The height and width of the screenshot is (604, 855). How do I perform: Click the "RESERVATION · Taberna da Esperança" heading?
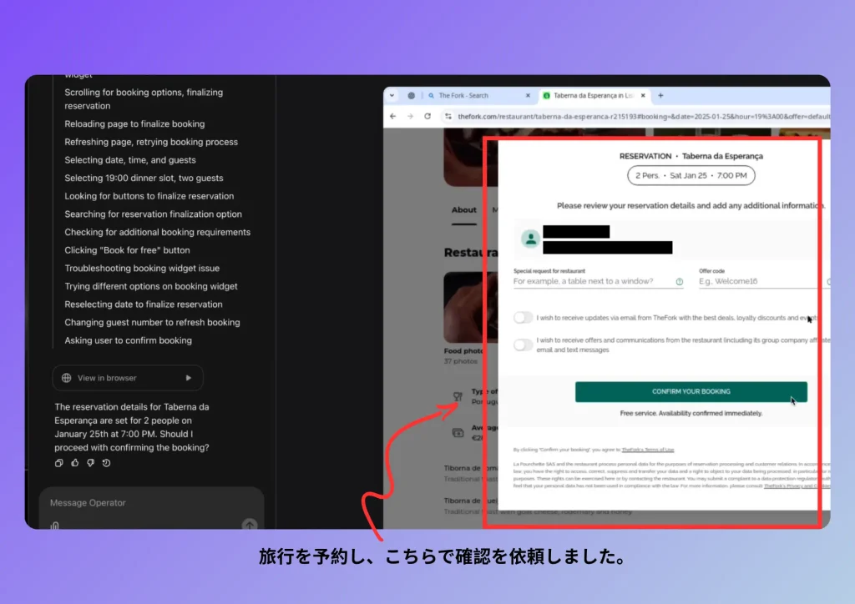(691, 156)
